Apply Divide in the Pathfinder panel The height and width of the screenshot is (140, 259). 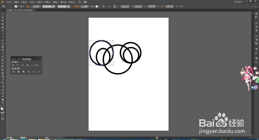pos(13,72)
